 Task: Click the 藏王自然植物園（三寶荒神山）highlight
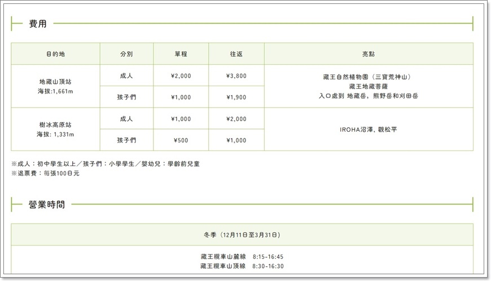(x=367, y=77)
